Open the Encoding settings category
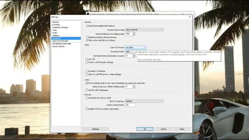 [x=56, y=25]
